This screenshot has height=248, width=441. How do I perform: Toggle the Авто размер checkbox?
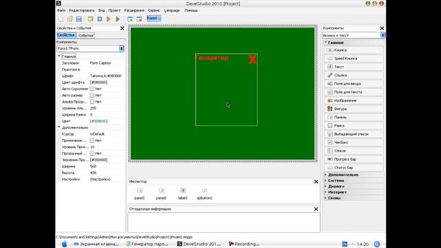click(x=92, y=95)
